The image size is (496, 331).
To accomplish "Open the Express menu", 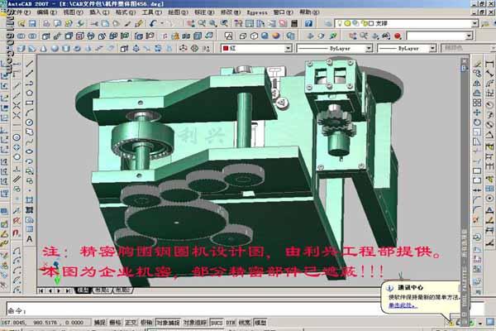I will (257, 12).
